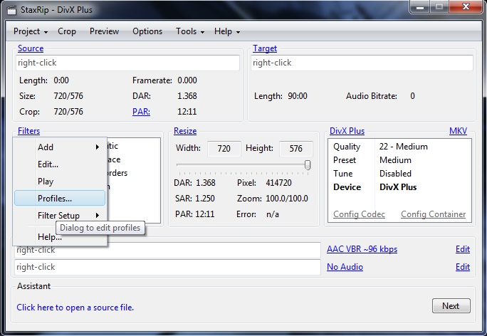Open Config Container link

click(434, 214)
